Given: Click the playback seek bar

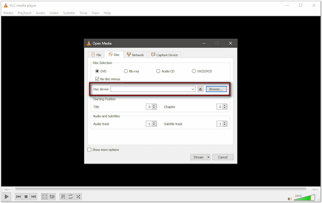Looking at the screenshot, I should (x=161, y=189).
